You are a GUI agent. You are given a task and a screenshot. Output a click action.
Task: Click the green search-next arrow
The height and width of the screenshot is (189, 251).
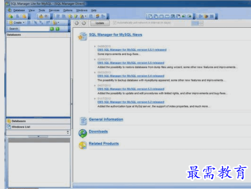(57, 29)
